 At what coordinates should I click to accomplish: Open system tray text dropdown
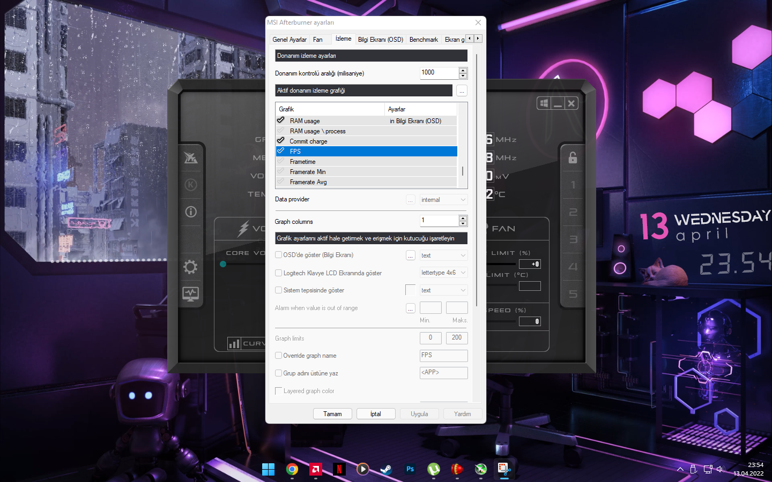click(x=443, y=290)
